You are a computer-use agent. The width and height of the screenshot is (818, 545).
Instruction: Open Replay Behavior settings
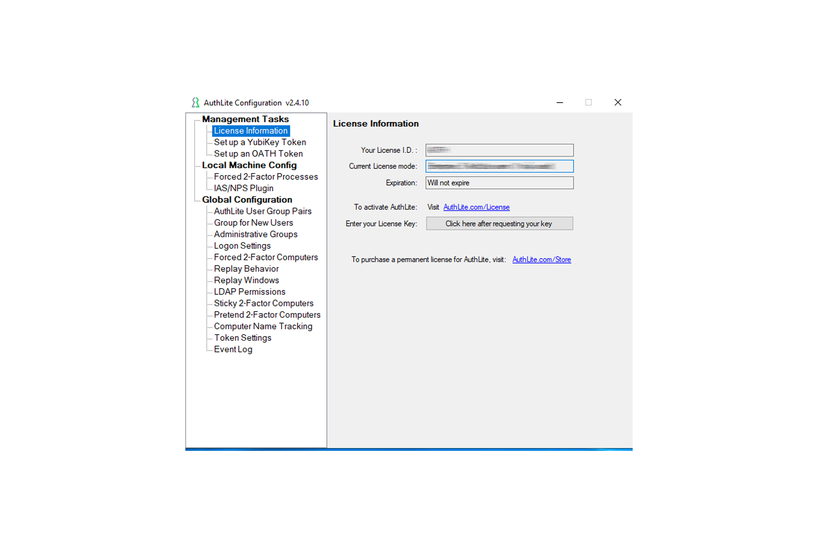[246, 269]
